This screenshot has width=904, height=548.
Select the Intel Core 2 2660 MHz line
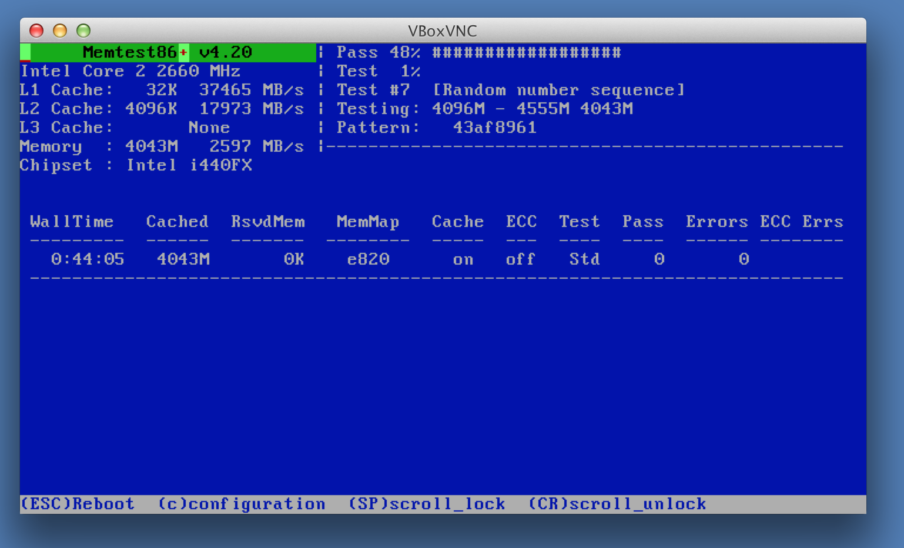(x=130, y=71)
